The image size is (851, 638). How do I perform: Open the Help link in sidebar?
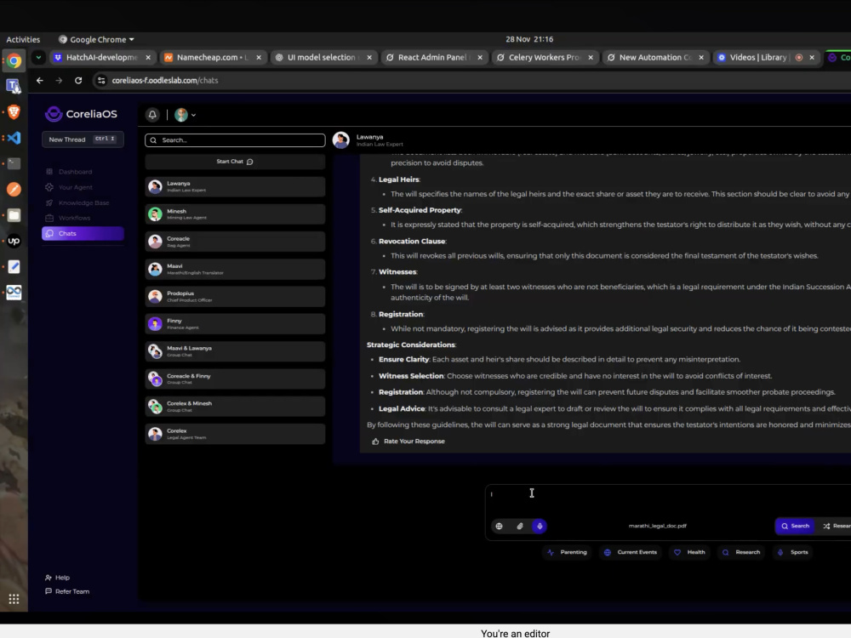point(58,578)
